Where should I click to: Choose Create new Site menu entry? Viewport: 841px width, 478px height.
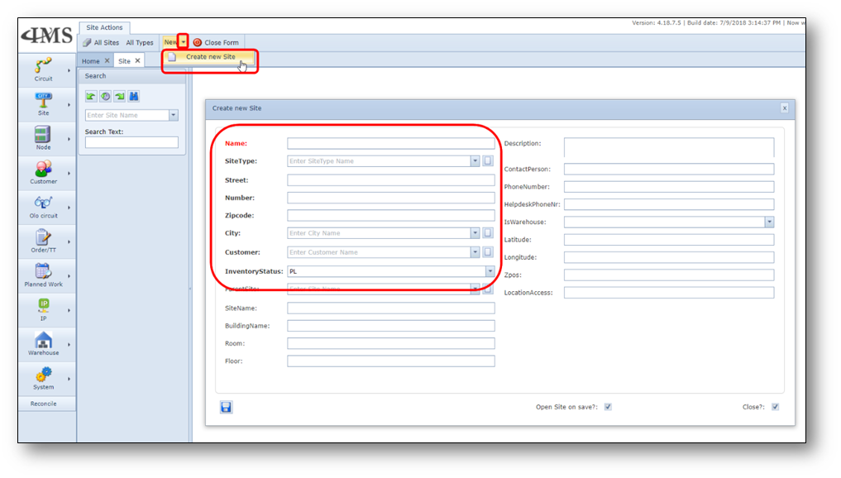[x=210, y=57]
